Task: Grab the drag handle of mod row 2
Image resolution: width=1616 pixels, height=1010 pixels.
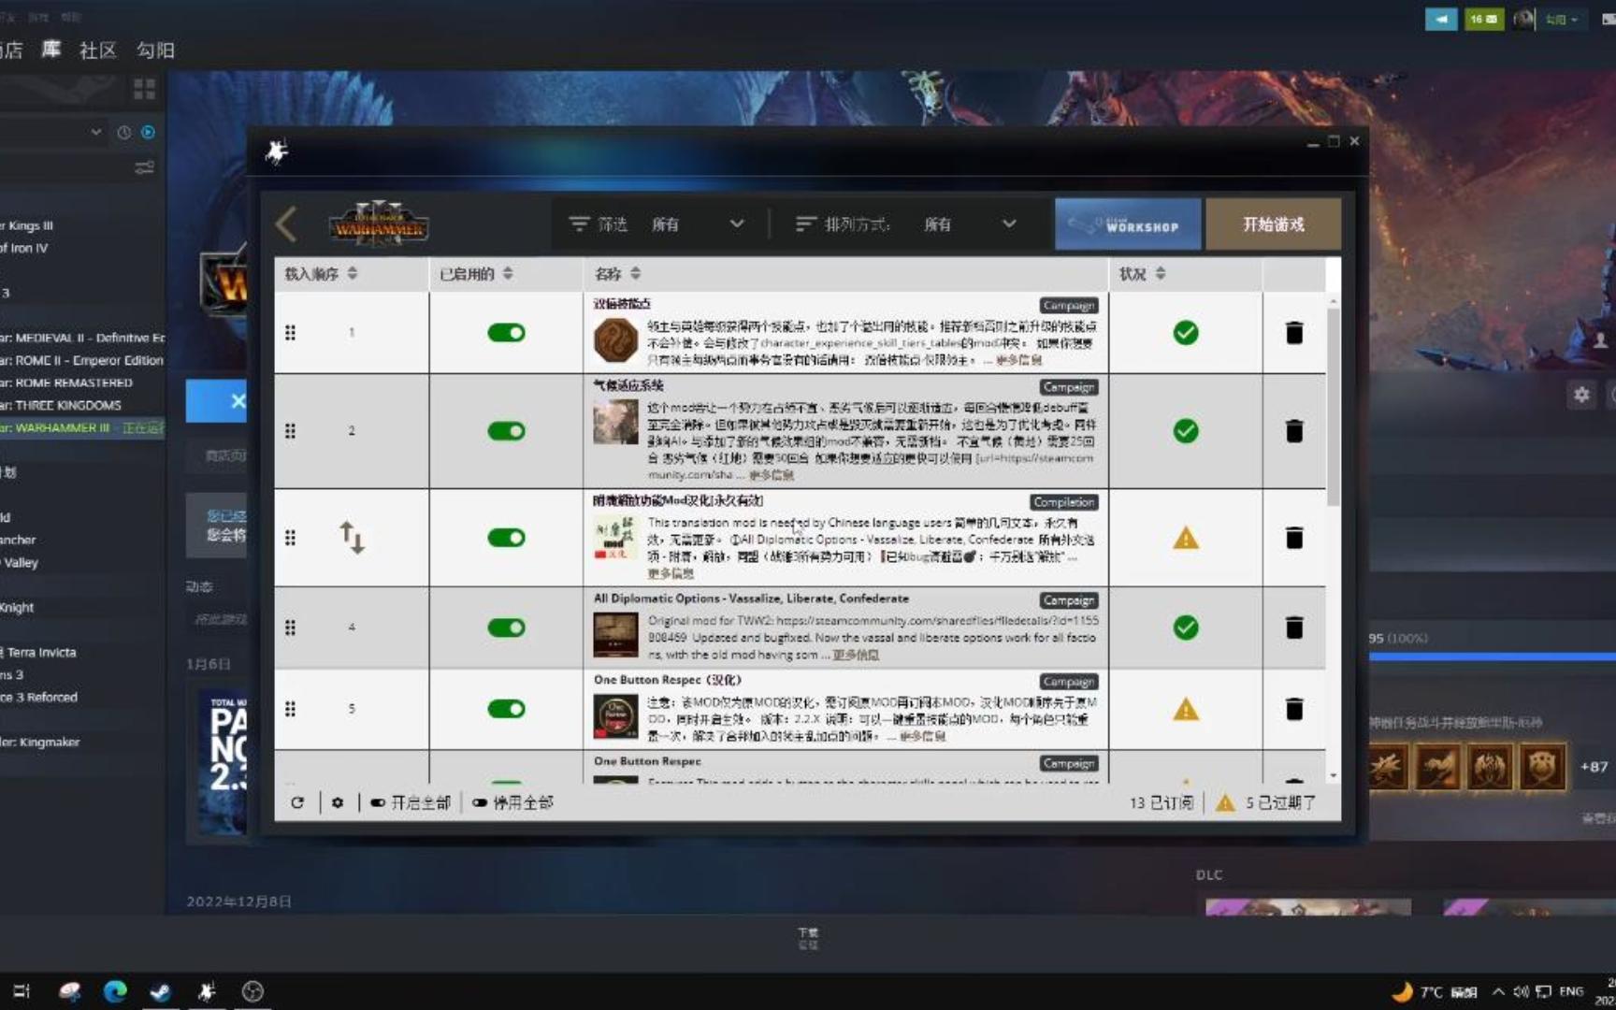Action: click(x=290, y=431)
